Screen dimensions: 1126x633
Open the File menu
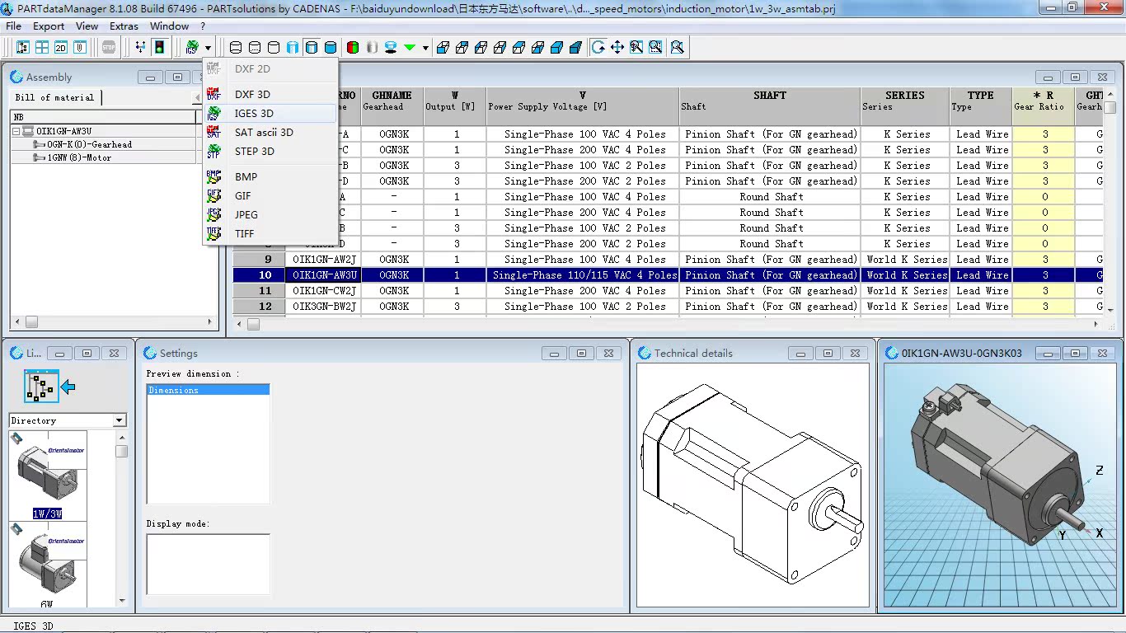13,26
